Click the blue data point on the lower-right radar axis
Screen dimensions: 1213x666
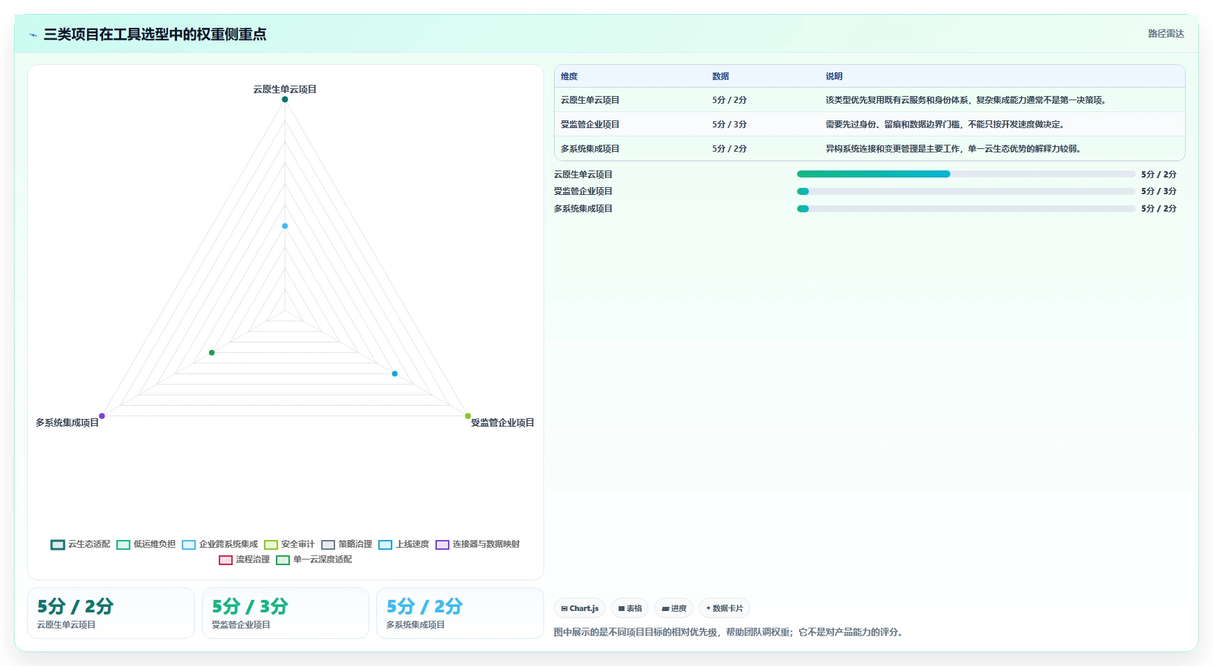[394, 374]
